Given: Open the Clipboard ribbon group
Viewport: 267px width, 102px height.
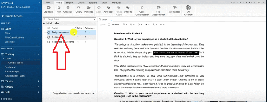Looking at the screenshot, I should (48, 10).
